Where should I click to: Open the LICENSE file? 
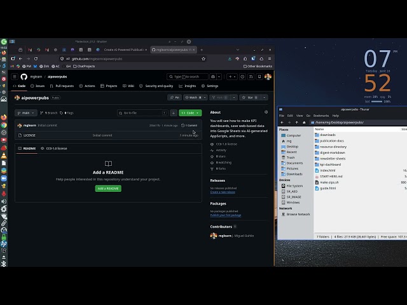tap(29, 135)
